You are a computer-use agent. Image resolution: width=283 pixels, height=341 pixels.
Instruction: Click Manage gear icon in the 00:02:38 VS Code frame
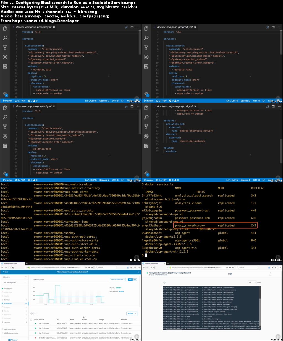146,173
